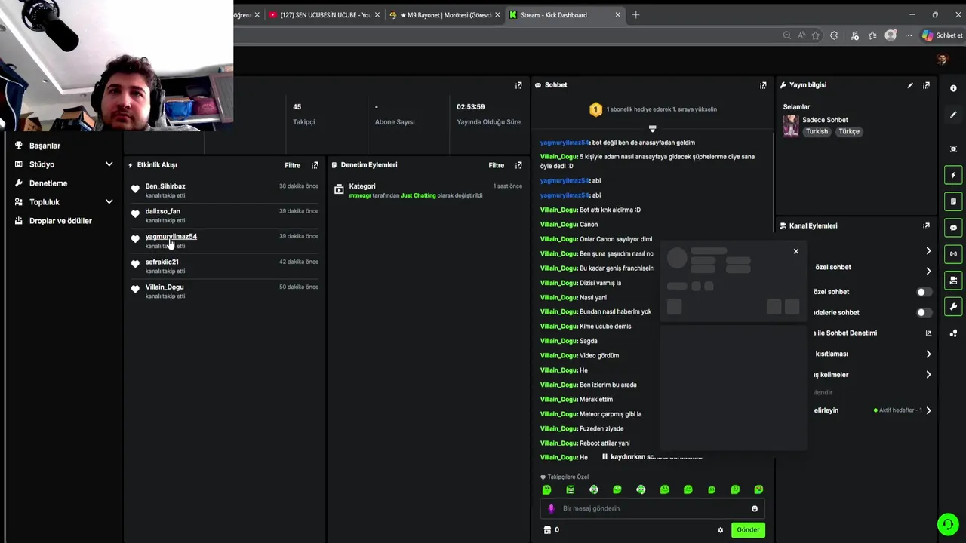Expand the kısıtlaması settings row
This screenshot has height=543, width=966.
point(928,354)
